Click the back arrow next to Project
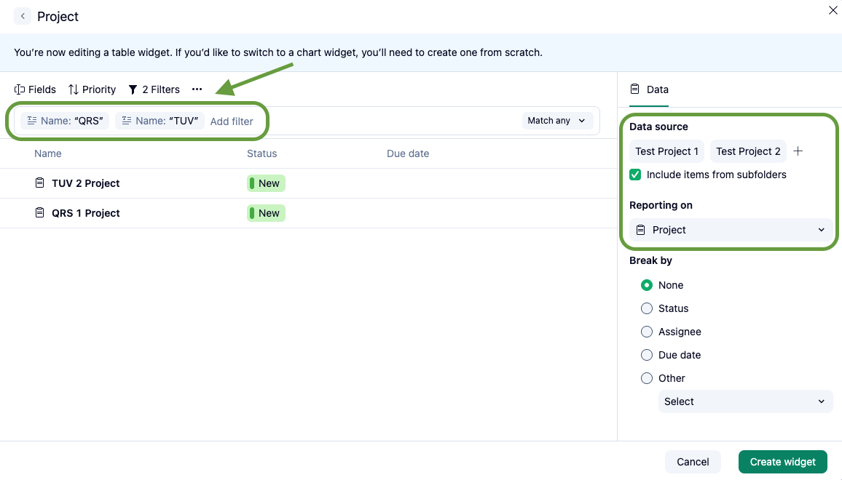The image size is (842, 480). tap(23, 16)
